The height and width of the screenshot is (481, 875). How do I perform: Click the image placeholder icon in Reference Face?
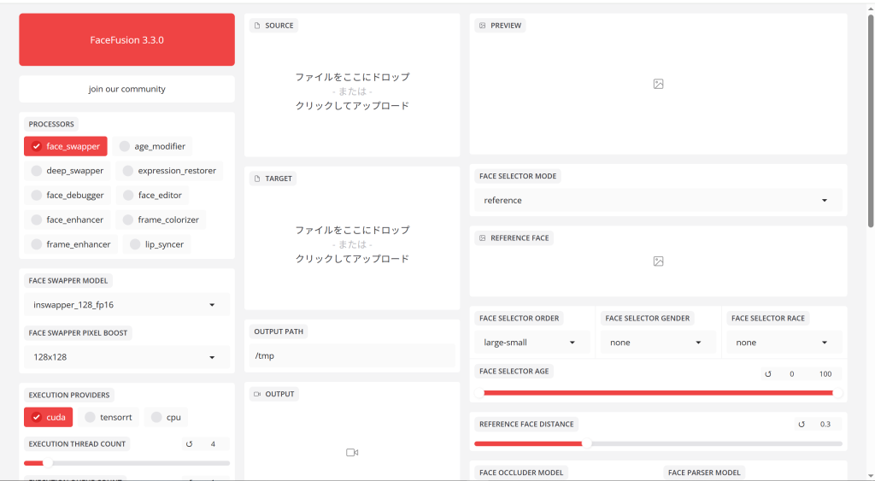pos(659,261)
